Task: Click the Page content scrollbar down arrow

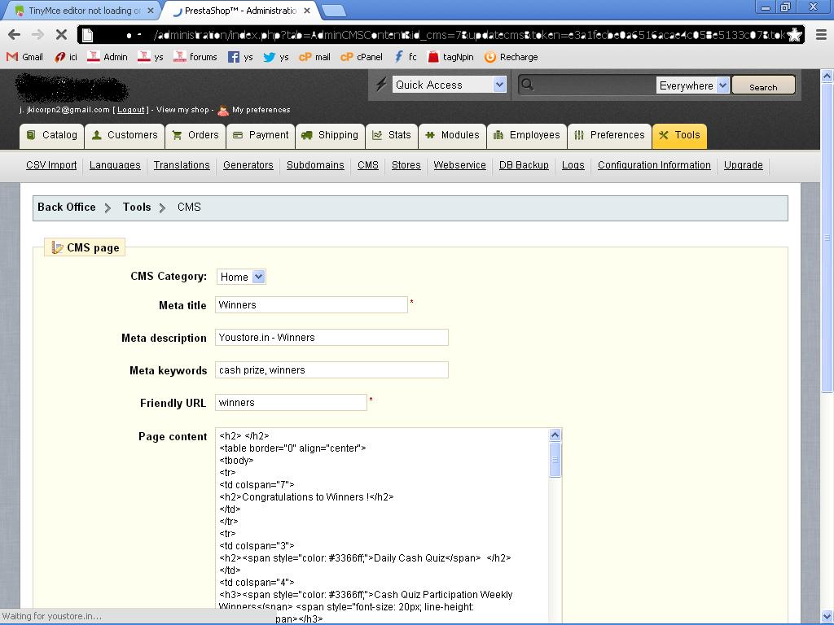Action: [x=555, y=618]
